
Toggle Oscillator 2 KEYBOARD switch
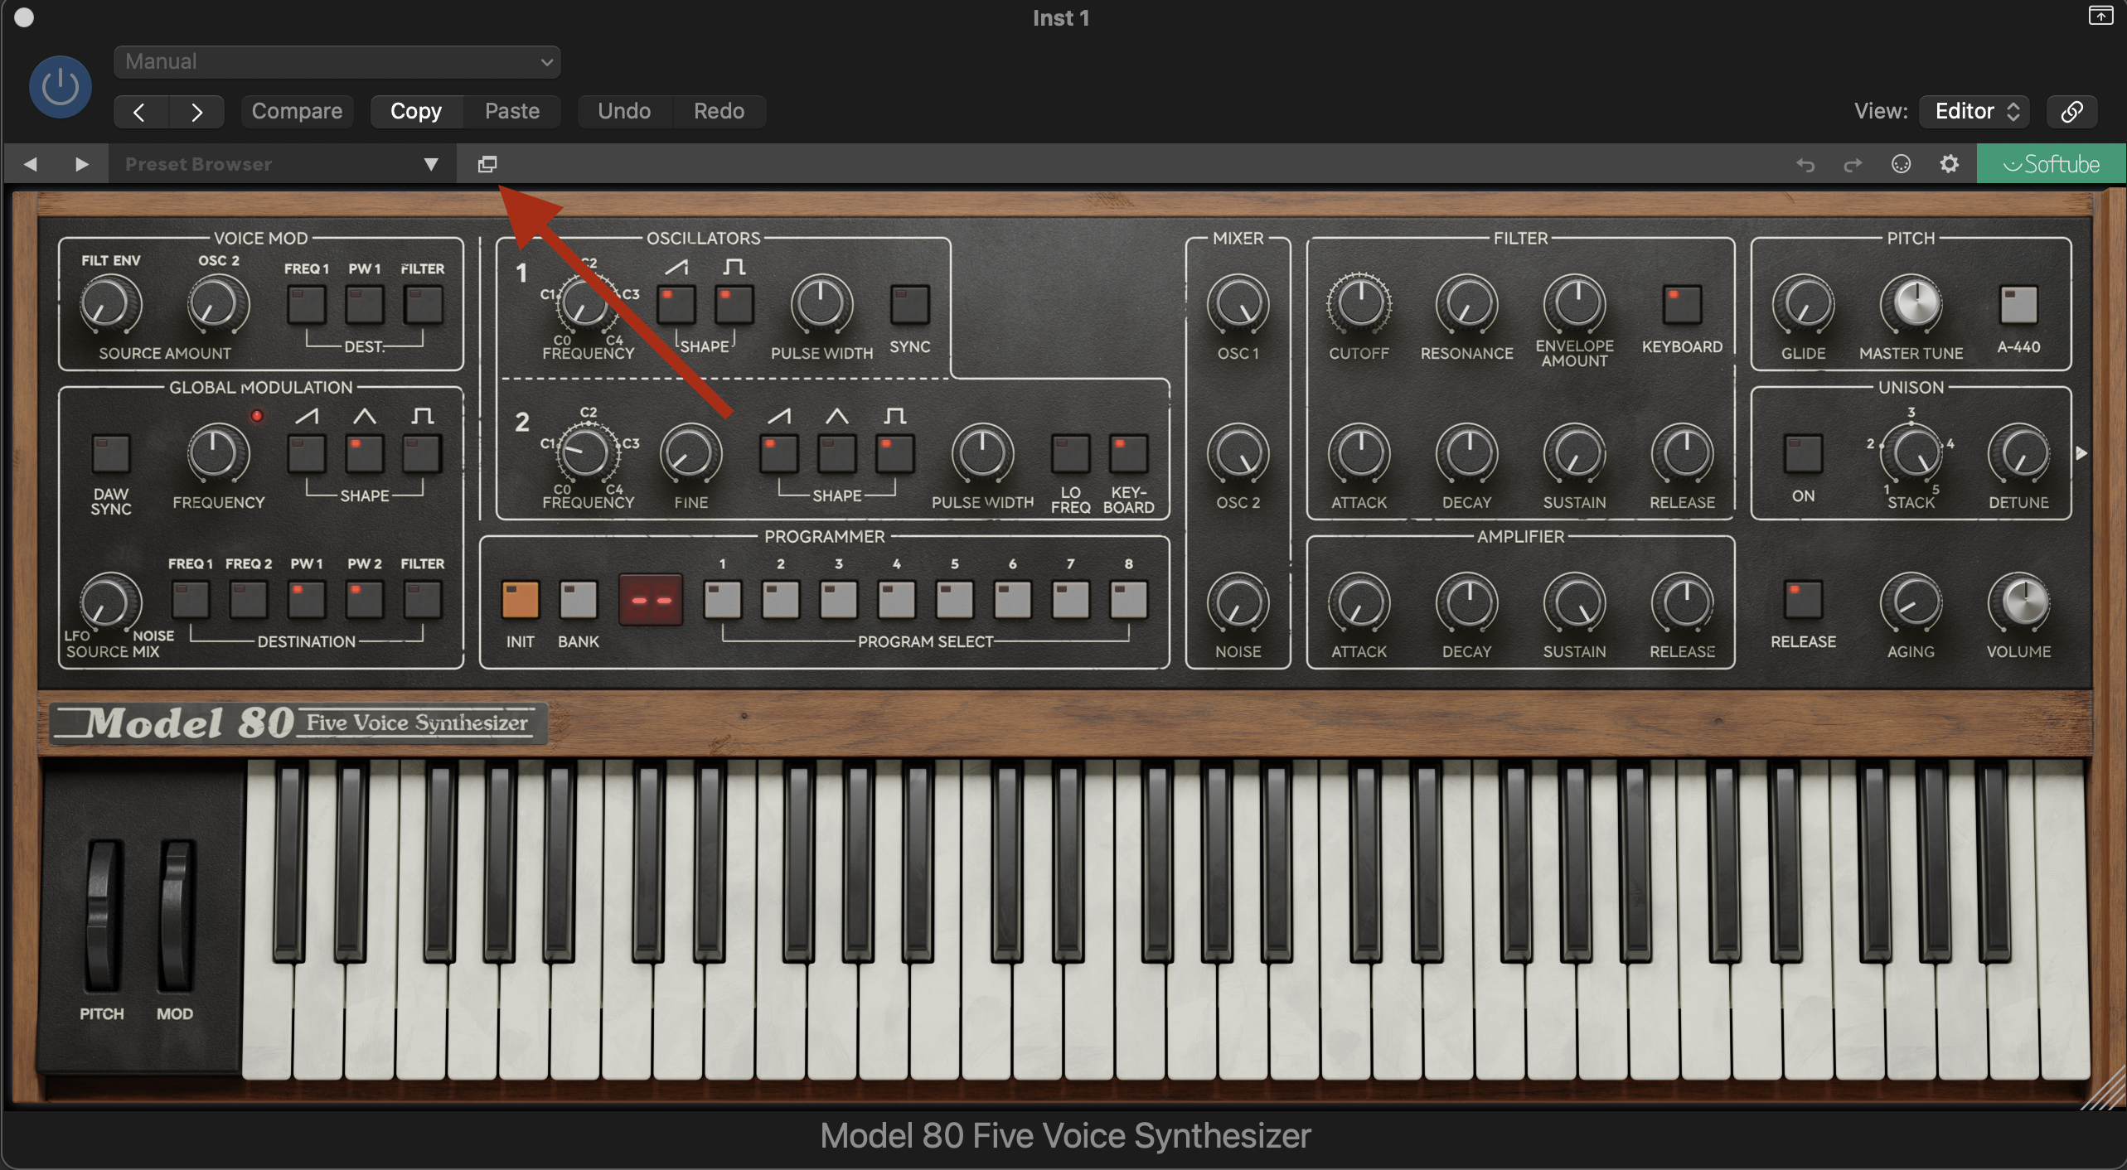click(1129, 453)
